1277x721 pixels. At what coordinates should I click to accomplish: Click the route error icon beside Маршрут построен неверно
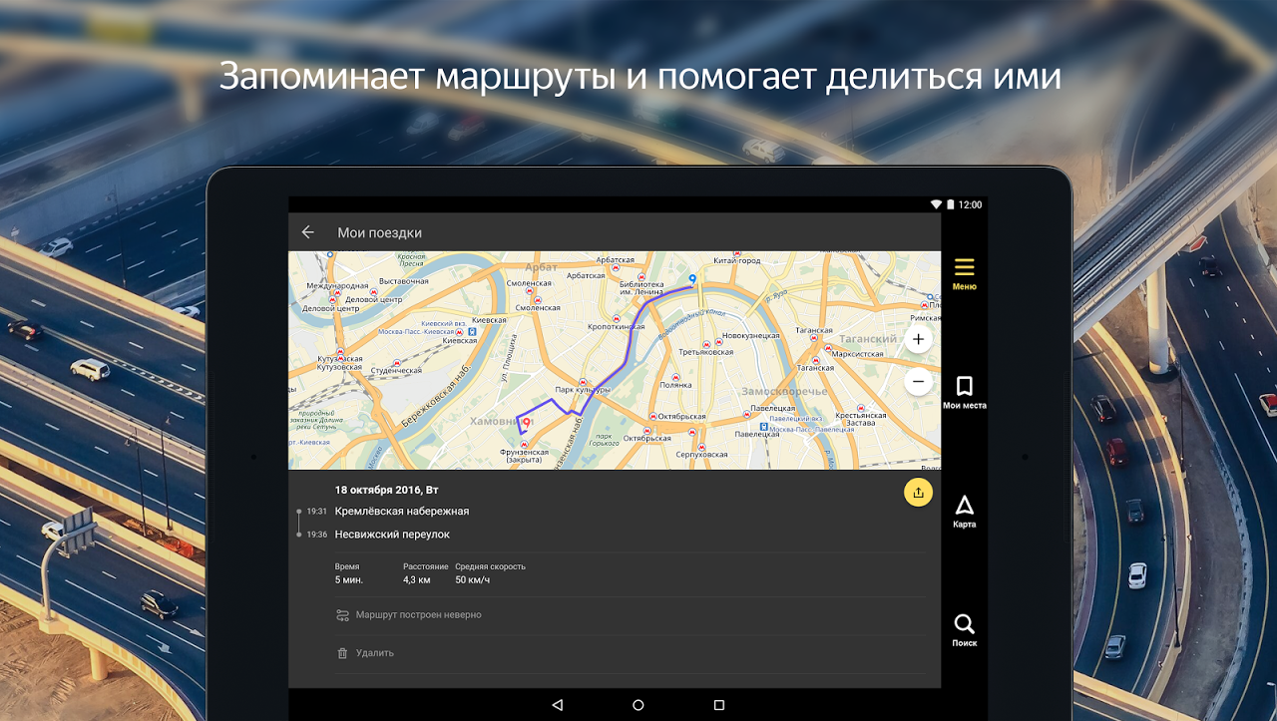(342, 615)
